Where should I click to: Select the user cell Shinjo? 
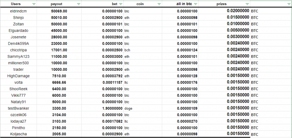click(x=19, y=18)
